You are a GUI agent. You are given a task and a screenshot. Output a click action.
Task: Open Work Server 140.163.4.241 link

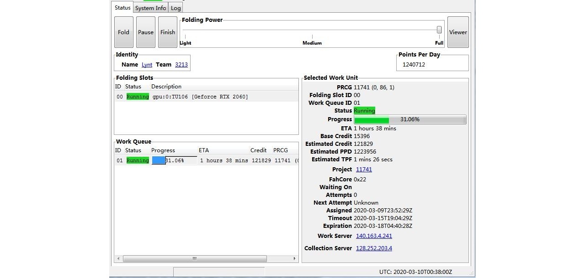(x=374, y=236)
